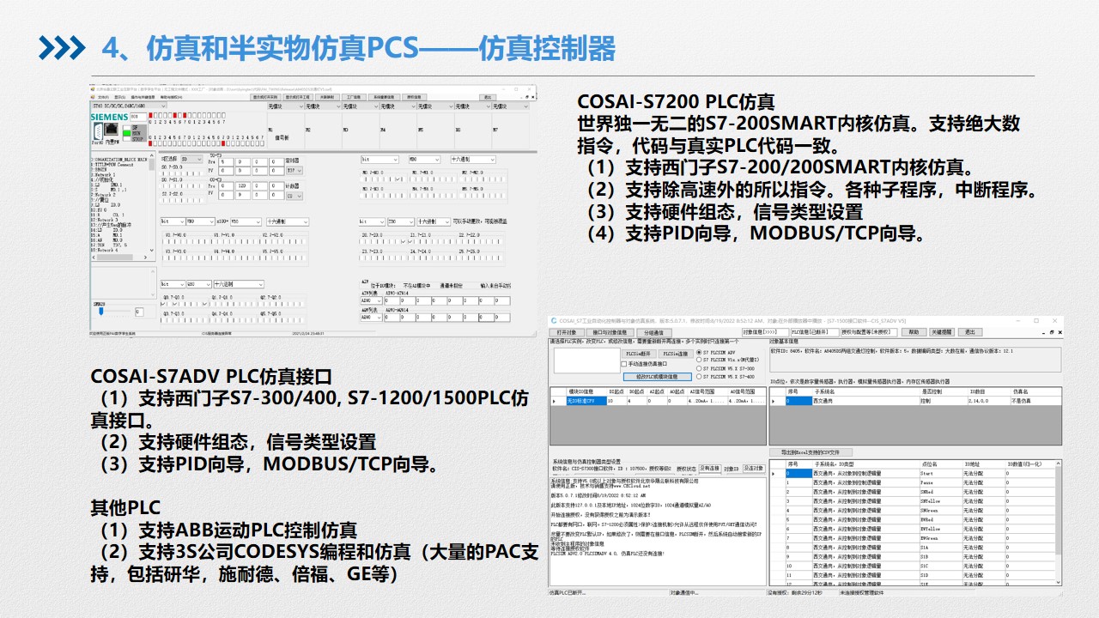Click the 关联映射 button
The width and height of the screenshot is (1099, 618).
pos(327,97)
